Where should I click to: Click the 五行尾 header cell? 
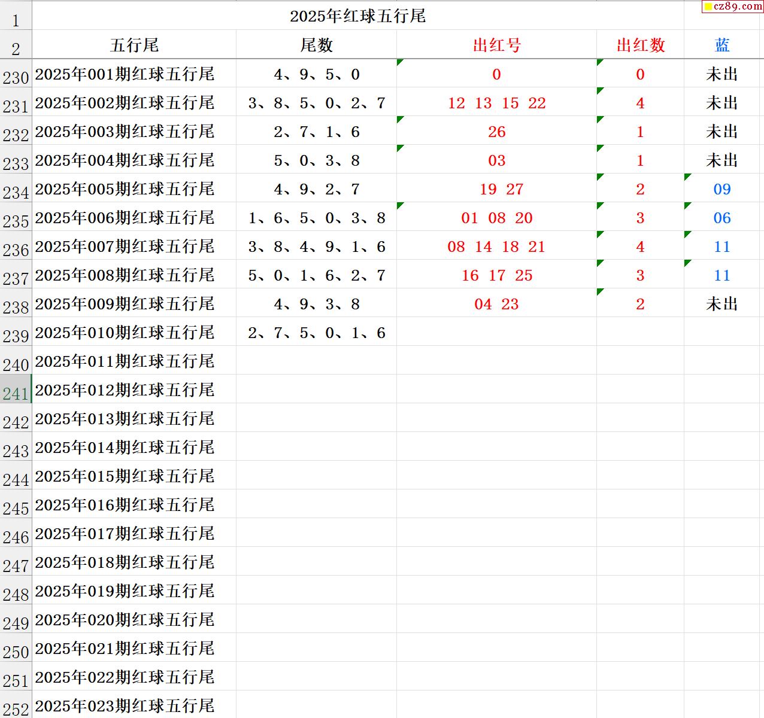[x=134, y=45]
